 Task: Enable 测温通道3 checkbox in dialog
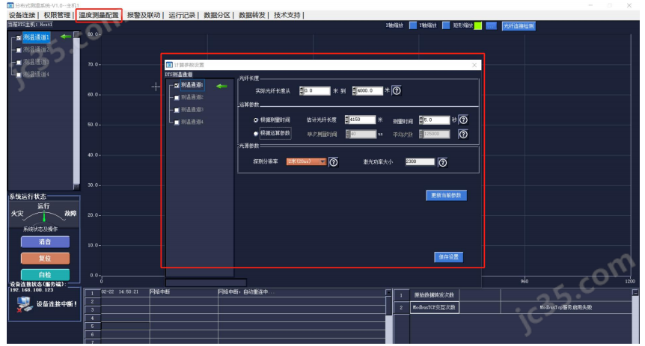(177, 110)
